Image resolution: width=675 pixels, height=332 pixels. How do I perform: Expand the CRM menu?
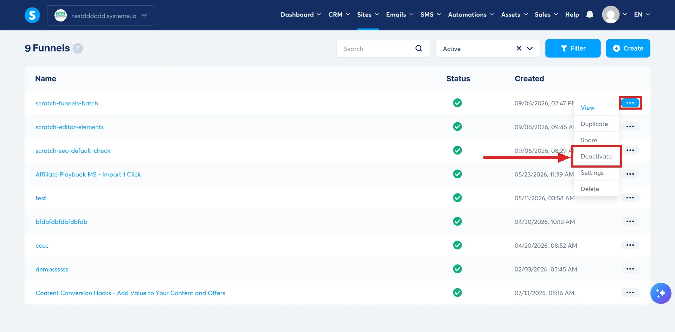[x=339, y=14]
